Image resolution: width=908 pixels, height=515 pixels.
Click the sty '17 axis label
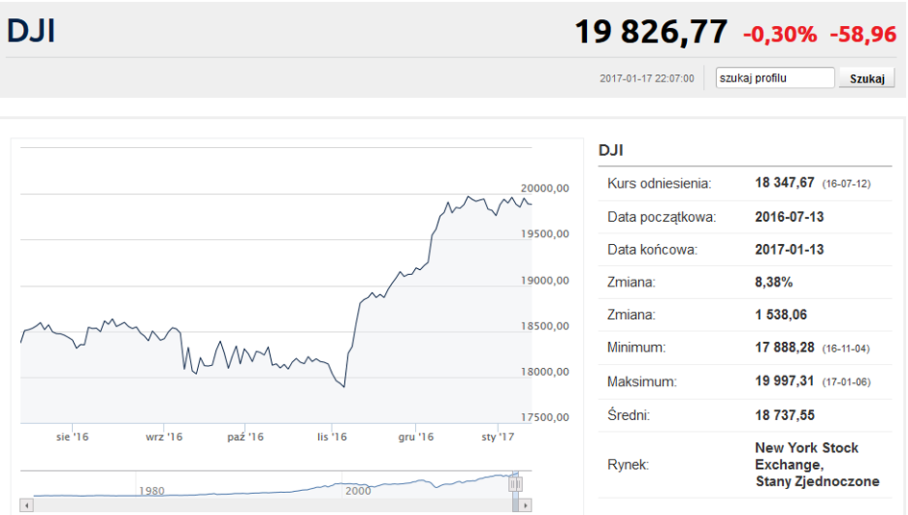(498, 437)
